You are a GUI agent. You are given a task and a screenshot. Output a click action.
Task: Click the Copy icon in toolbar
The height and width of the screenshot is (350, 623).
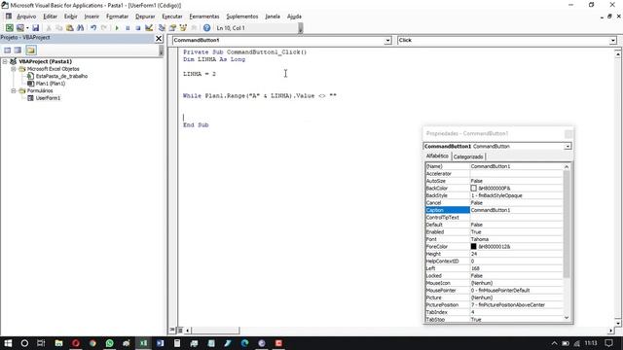58,28
